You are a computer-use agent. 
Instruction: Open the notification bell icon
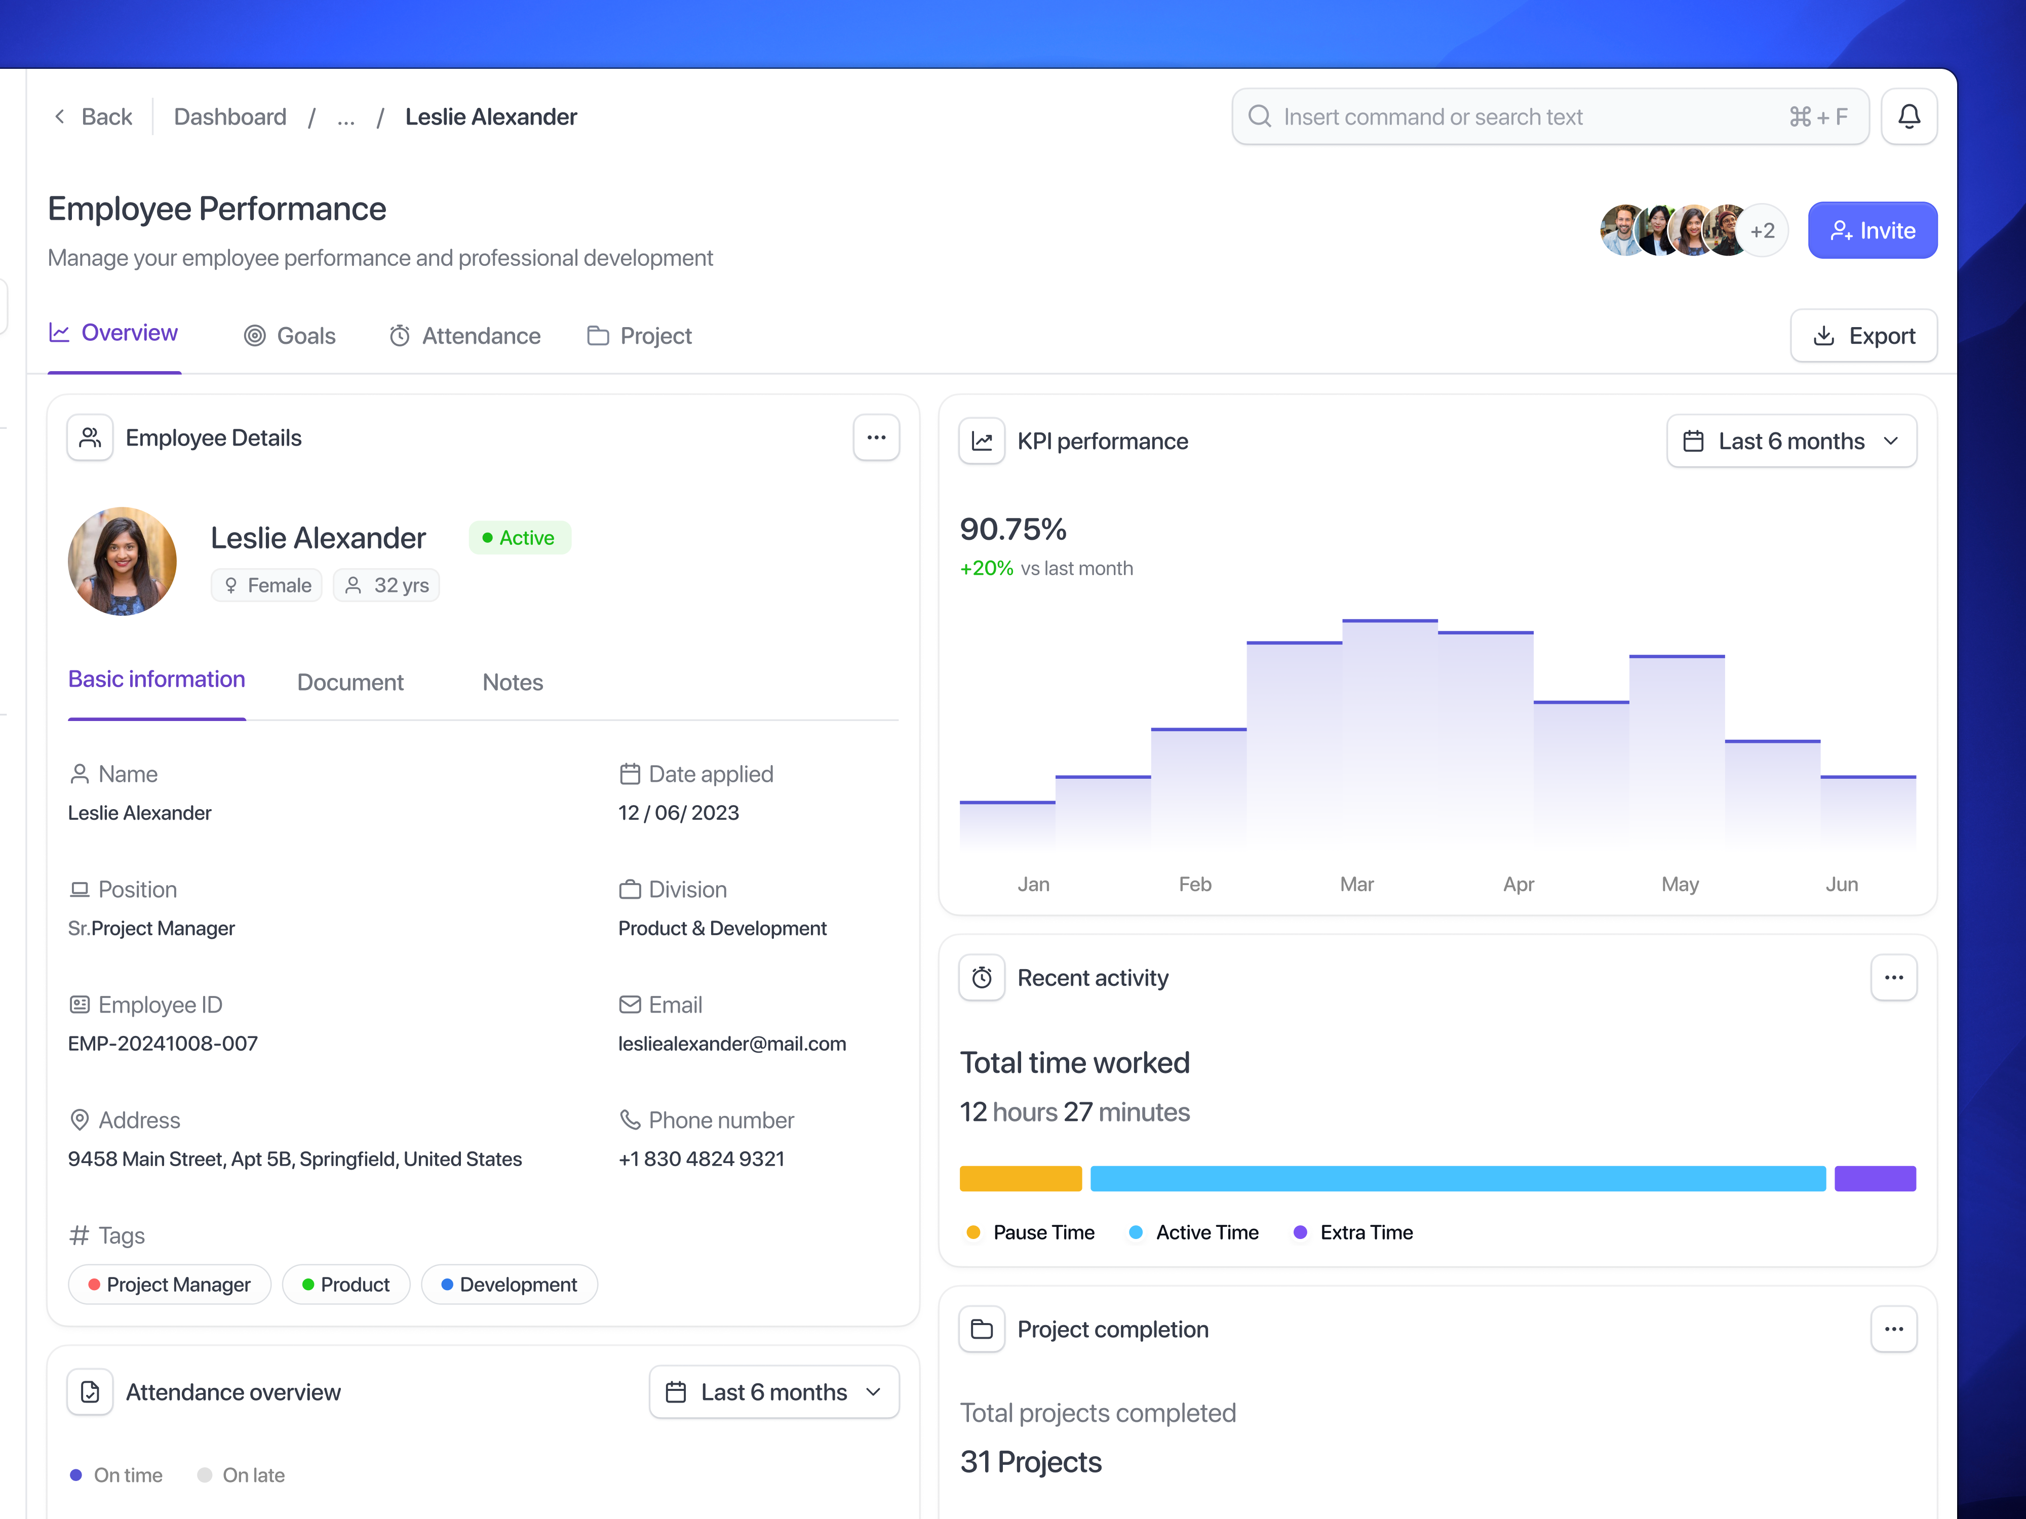(1909, 116)
